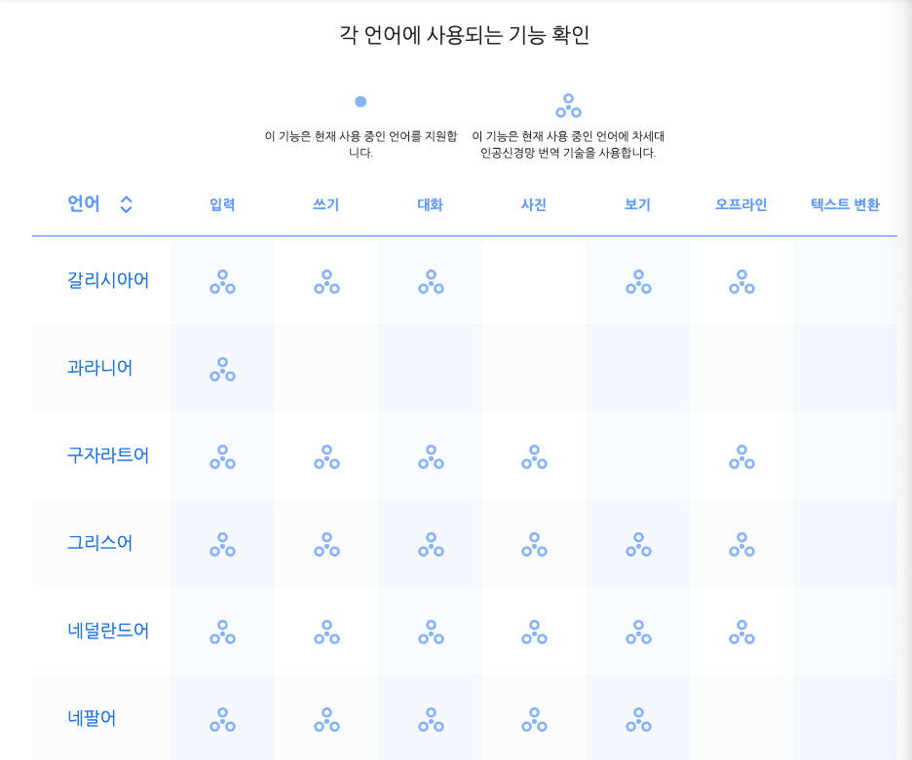Select the 쓰기 column header
The width and height of the screenshot is (912, 760).
click(x=326, y=204)
